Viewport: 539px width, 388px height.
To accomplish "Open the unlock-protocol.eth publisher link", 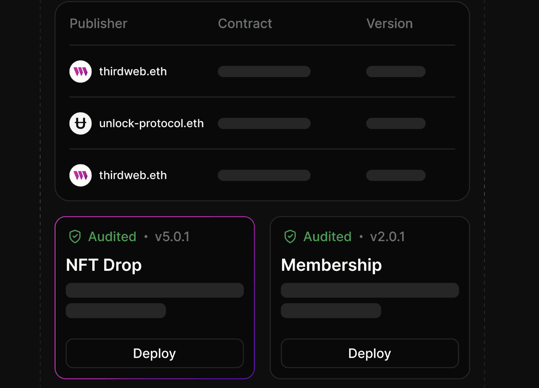I will click(x=152, y=123).
